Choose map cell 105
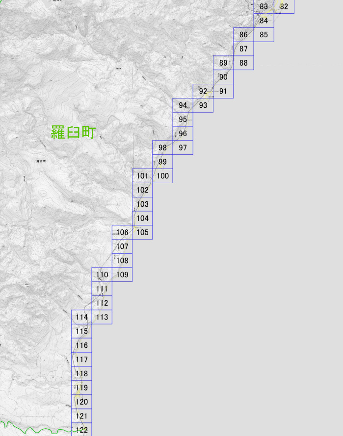This screenshot has height=436, width=343. pyautogui.click(x=142, y=233)
